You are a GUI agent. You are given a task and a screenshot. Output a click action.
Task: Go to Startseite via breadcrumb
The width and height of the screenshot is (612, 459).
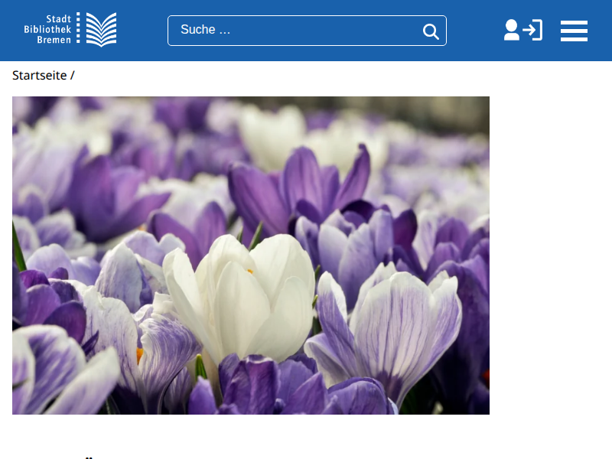pyautogui.click(x=39, y=75)
